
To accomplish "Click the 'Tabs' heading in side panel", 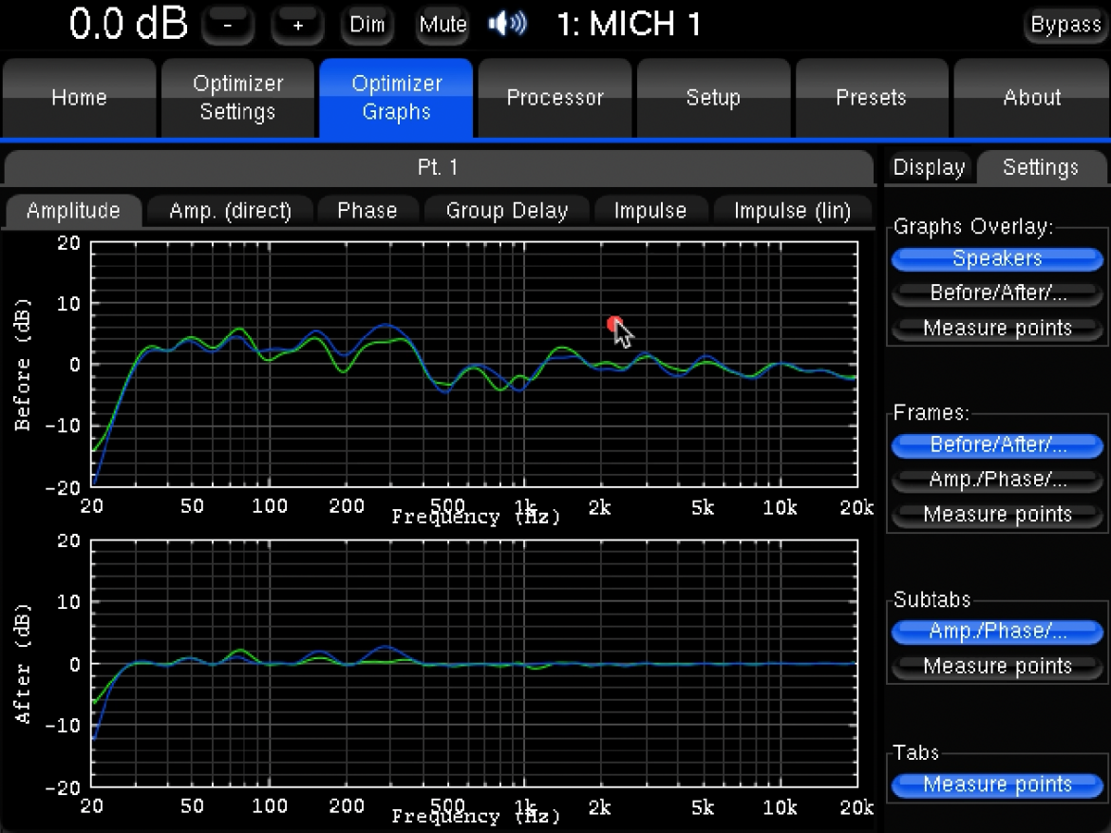I will (x=915, y=752).
